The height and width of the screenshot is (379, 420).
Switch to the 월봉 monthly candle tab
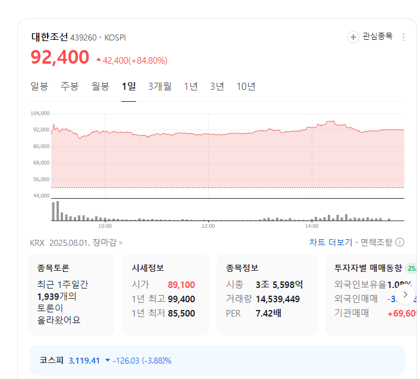[x=101, y=86]
